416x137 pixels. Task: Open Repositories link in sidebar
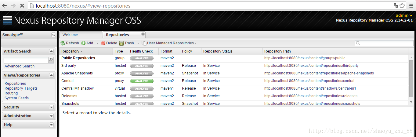[15, 84]
